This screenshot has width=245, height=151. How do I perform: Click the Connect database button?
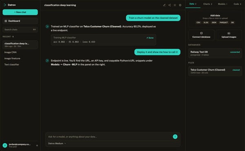point(201,35)
